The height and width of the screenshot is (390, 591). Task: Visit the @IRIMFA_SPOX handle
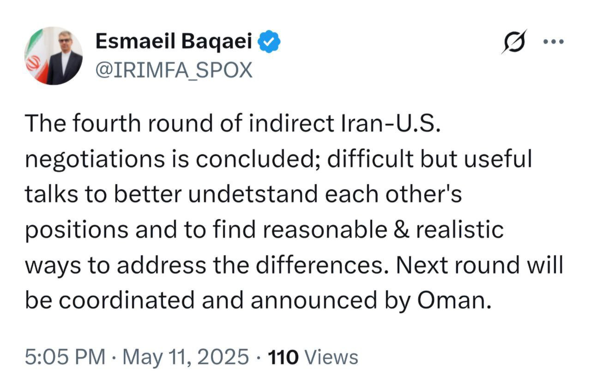tap(174, 70)
